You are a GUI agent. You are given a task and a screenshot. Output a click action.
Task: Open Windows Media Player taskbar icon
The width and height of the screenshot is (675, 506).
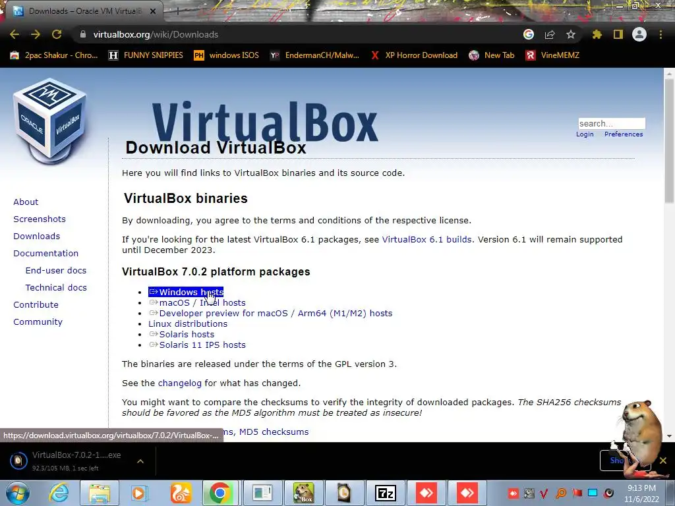(139, 493)
